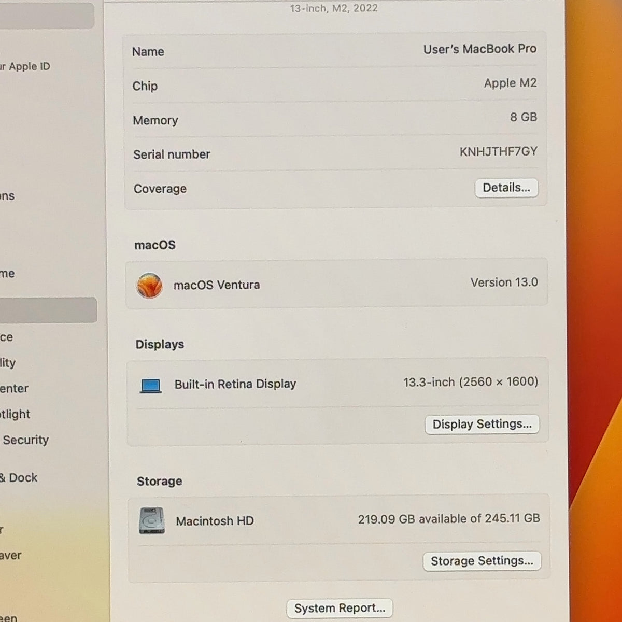Open Storage Settings

coord(482,561)
